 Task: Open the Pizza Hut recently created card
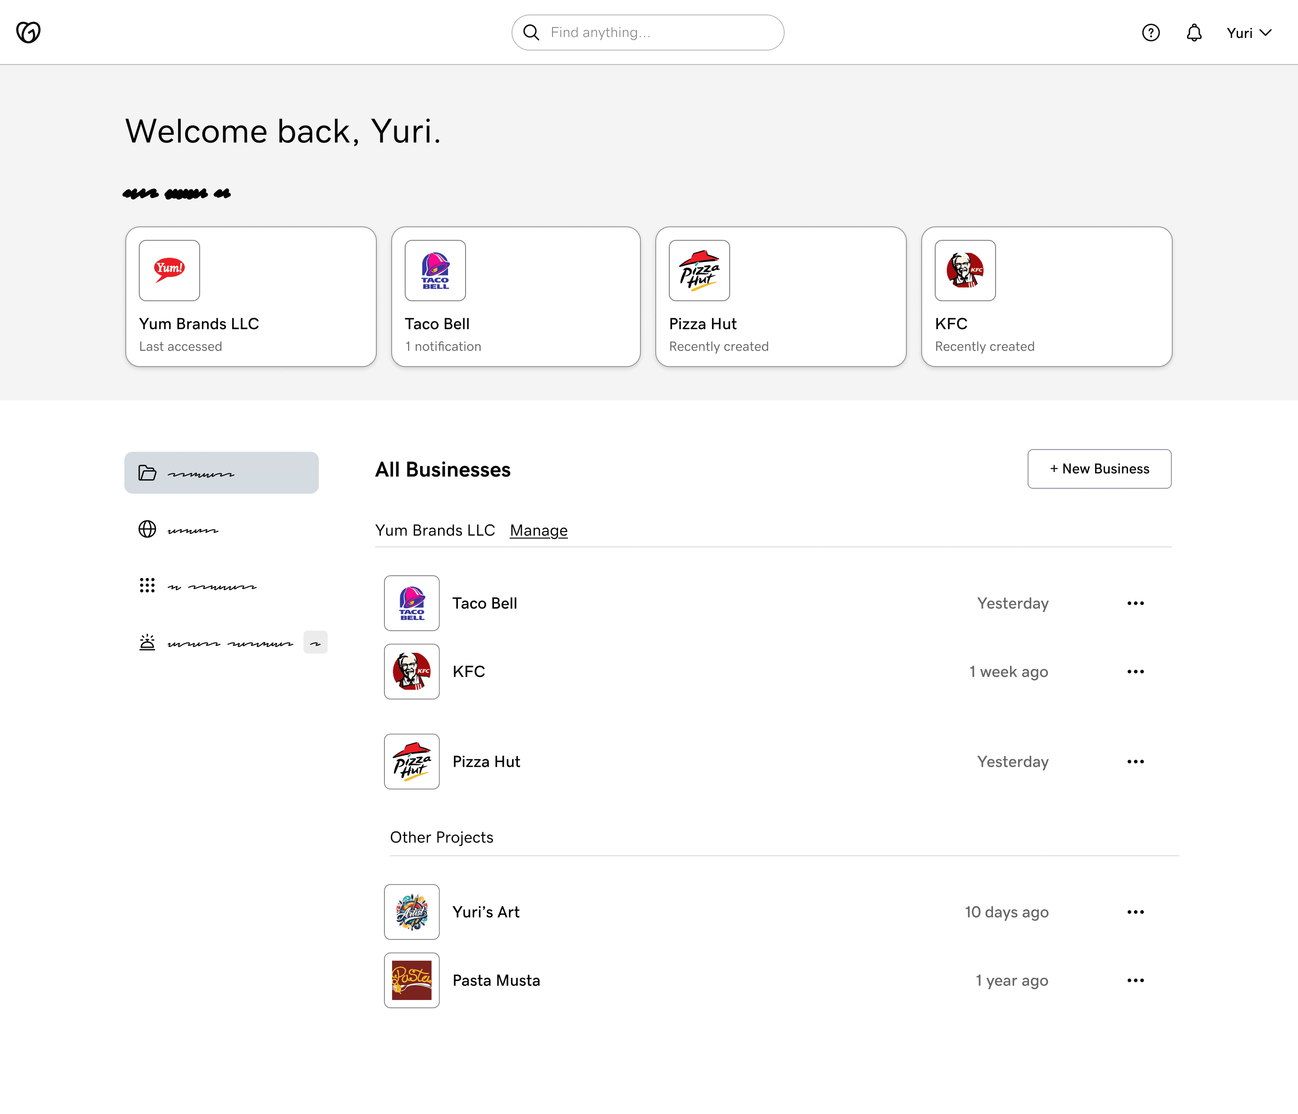[x=780, y=297]
